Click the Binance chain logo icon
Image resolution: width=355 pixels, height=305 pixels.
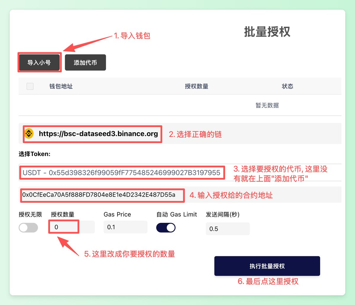29,134
